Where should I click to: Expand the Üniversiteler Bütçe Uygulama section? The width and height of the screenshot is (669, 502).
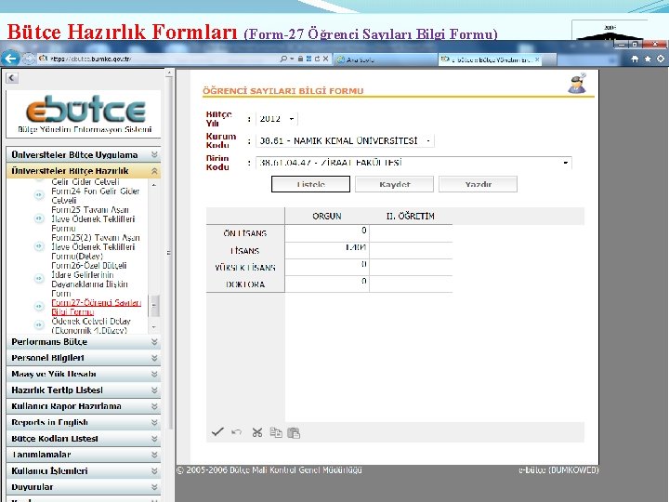coord(84,154)
